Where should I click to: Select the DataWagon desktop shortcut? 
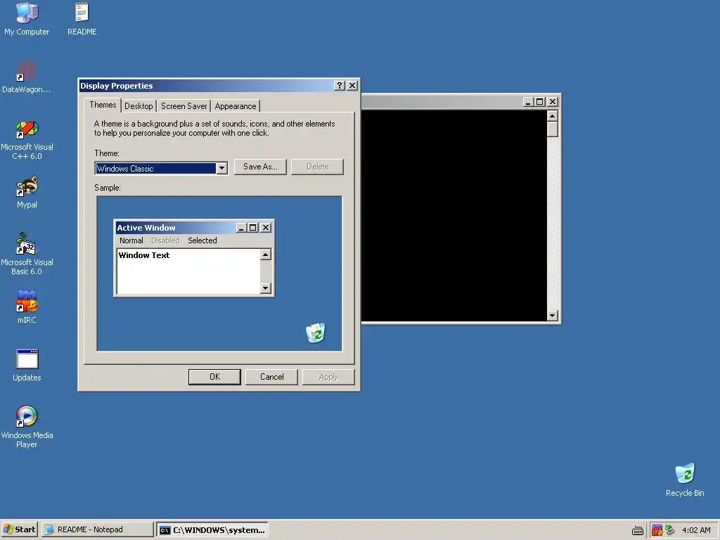click(27, 77)
